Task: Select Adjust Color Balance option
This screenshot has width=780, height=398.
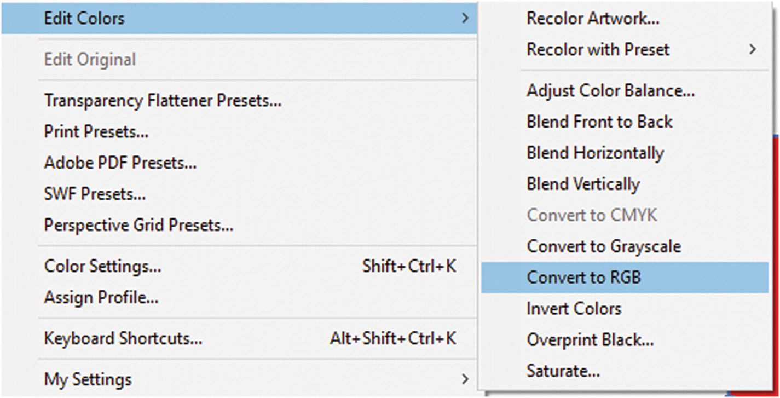Action: [x=610, y=90]
